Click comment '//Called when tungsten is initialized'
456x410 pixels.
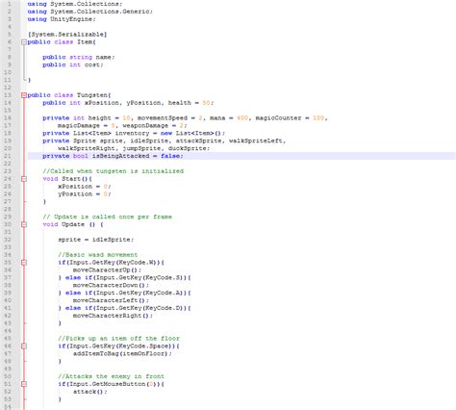(x=114, y=171)
